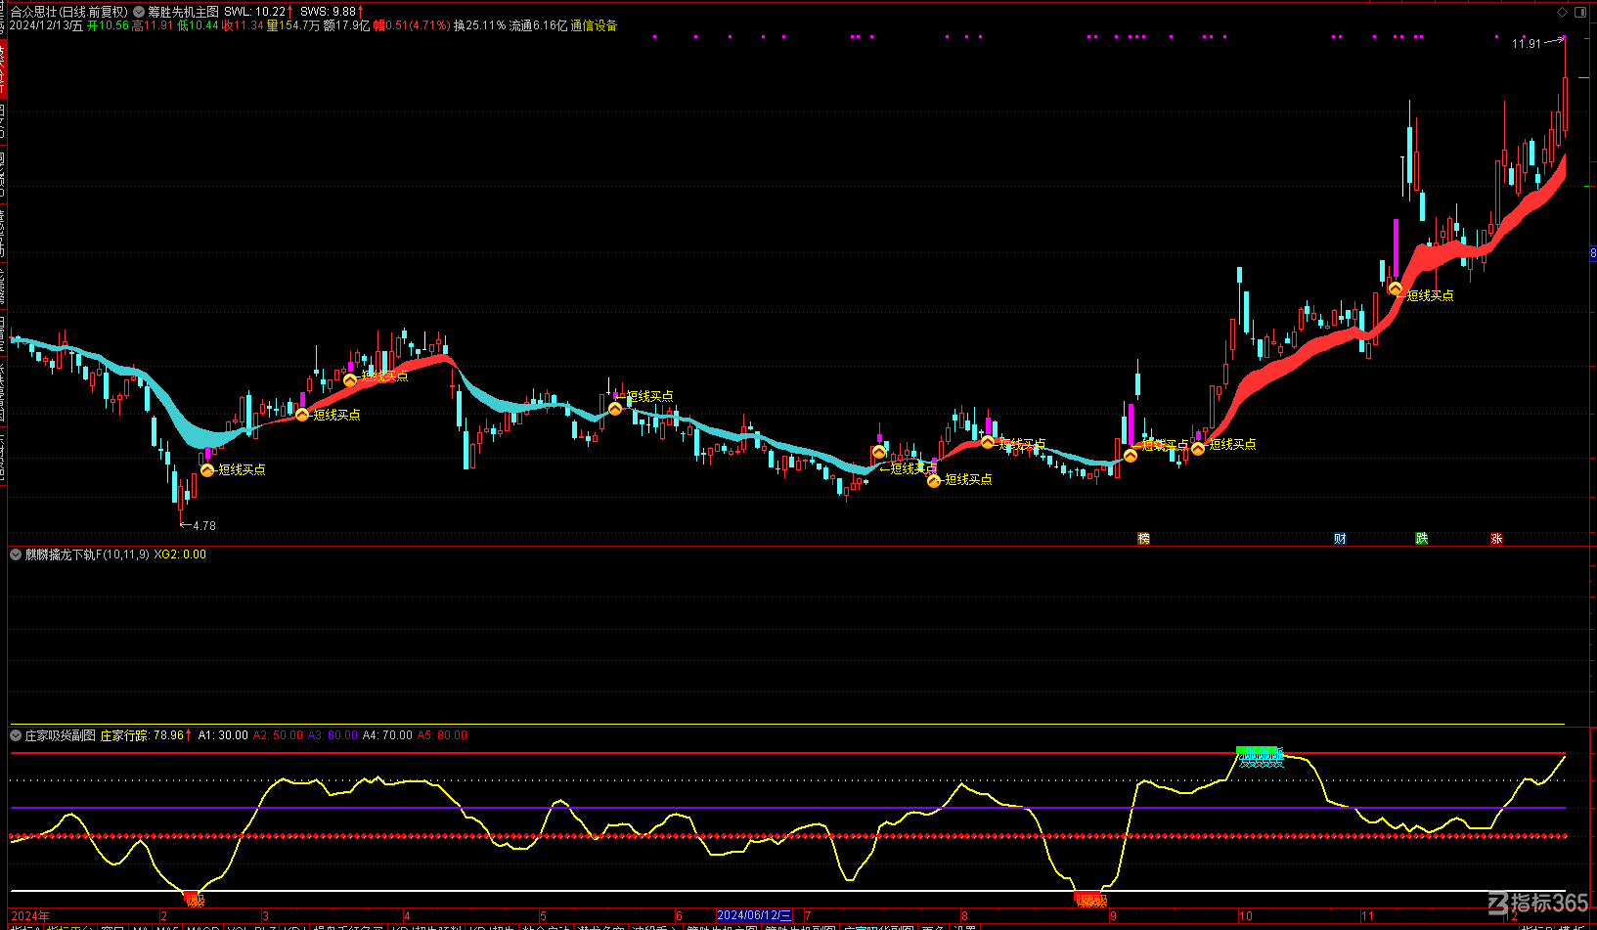Viewport: 1597px width, 930px height.
Task: Click the A4: 70.00 parameter
Action: coord(387,735)
